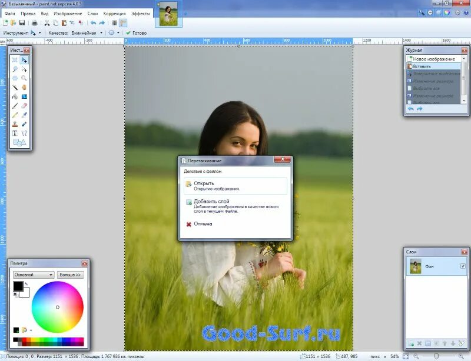Select the Ellipse Select tool

(15, 78)
